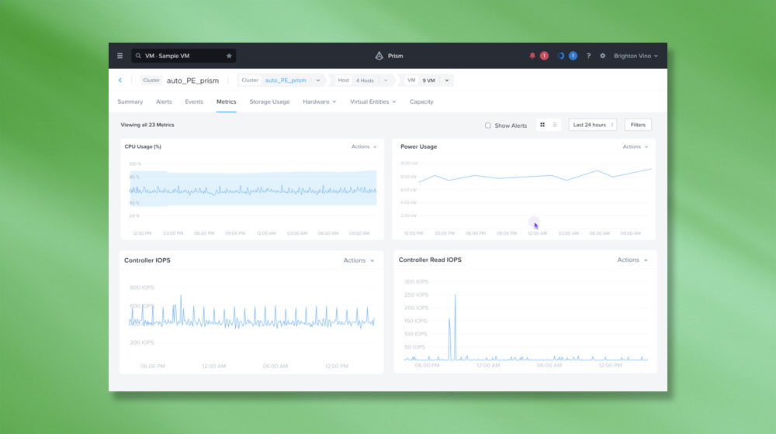The height and width of the screenshot is (434, 776).
Task: Open the settings gear icon
Action: click(x=602, y=56)
